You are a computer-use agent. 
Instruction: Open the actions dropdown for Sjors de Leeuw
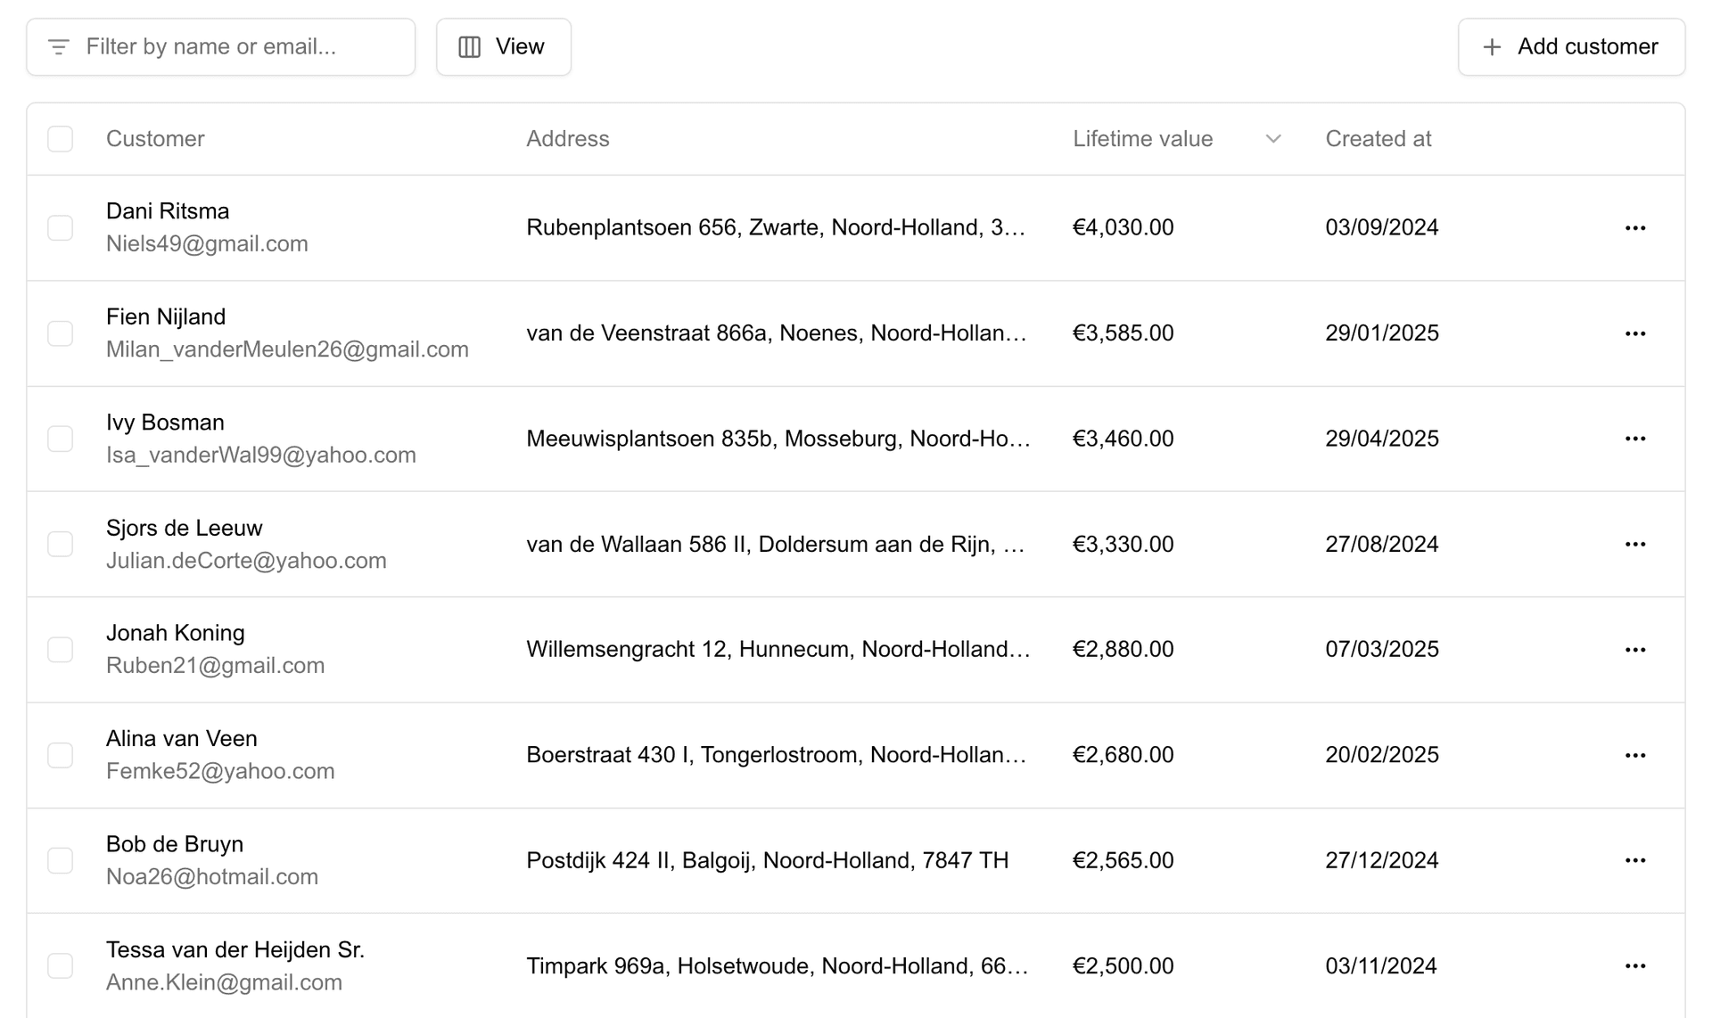1635,544
